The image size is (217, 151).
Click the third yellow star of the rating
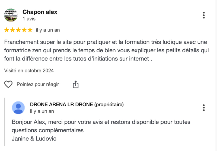click(x=18, y=30)
